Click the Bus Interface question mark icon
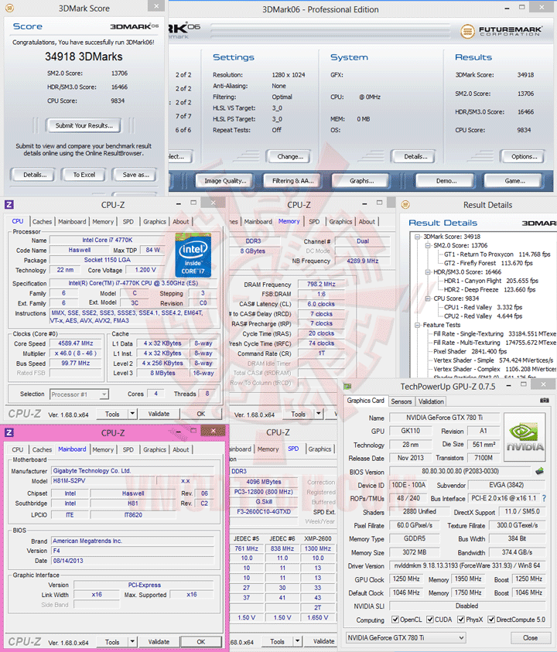The height and width of the screenshot is (652, 557). point(544,498)
